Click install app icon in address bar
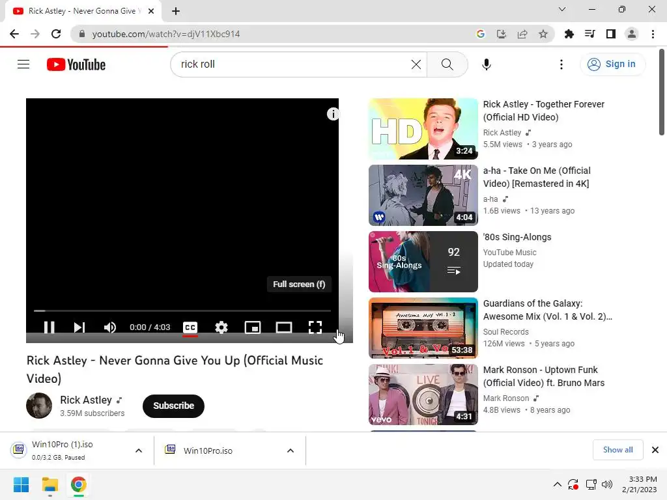 pos(502,34)
